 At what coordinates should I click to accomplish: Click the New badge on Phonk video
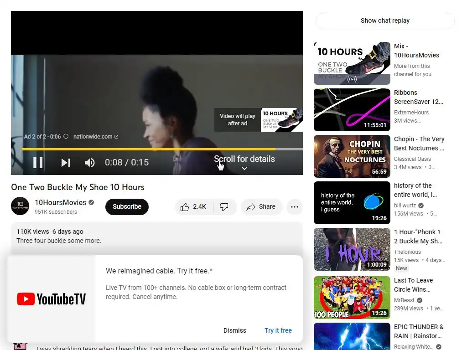401,268
